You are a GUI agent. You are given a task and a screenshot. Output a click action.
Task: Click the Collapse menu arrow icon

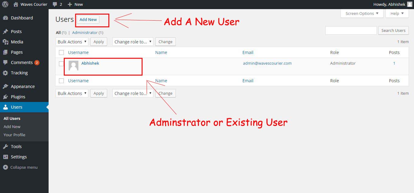pos(5,167)
